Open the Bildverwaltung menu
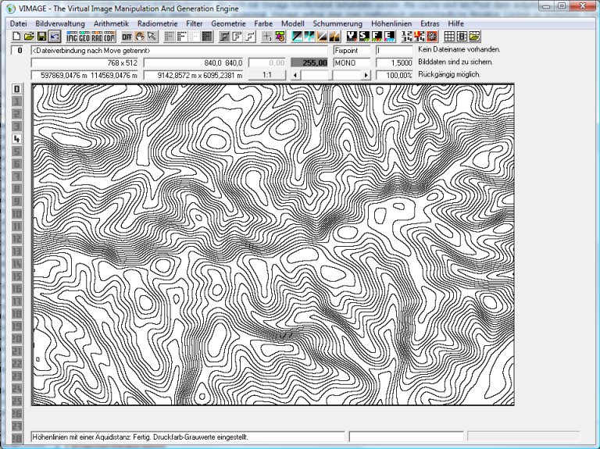600x449 pixels. pos(60,23)
